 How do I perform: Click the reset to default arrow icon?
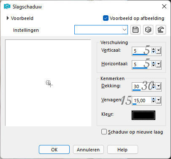[x=161, y=30]
